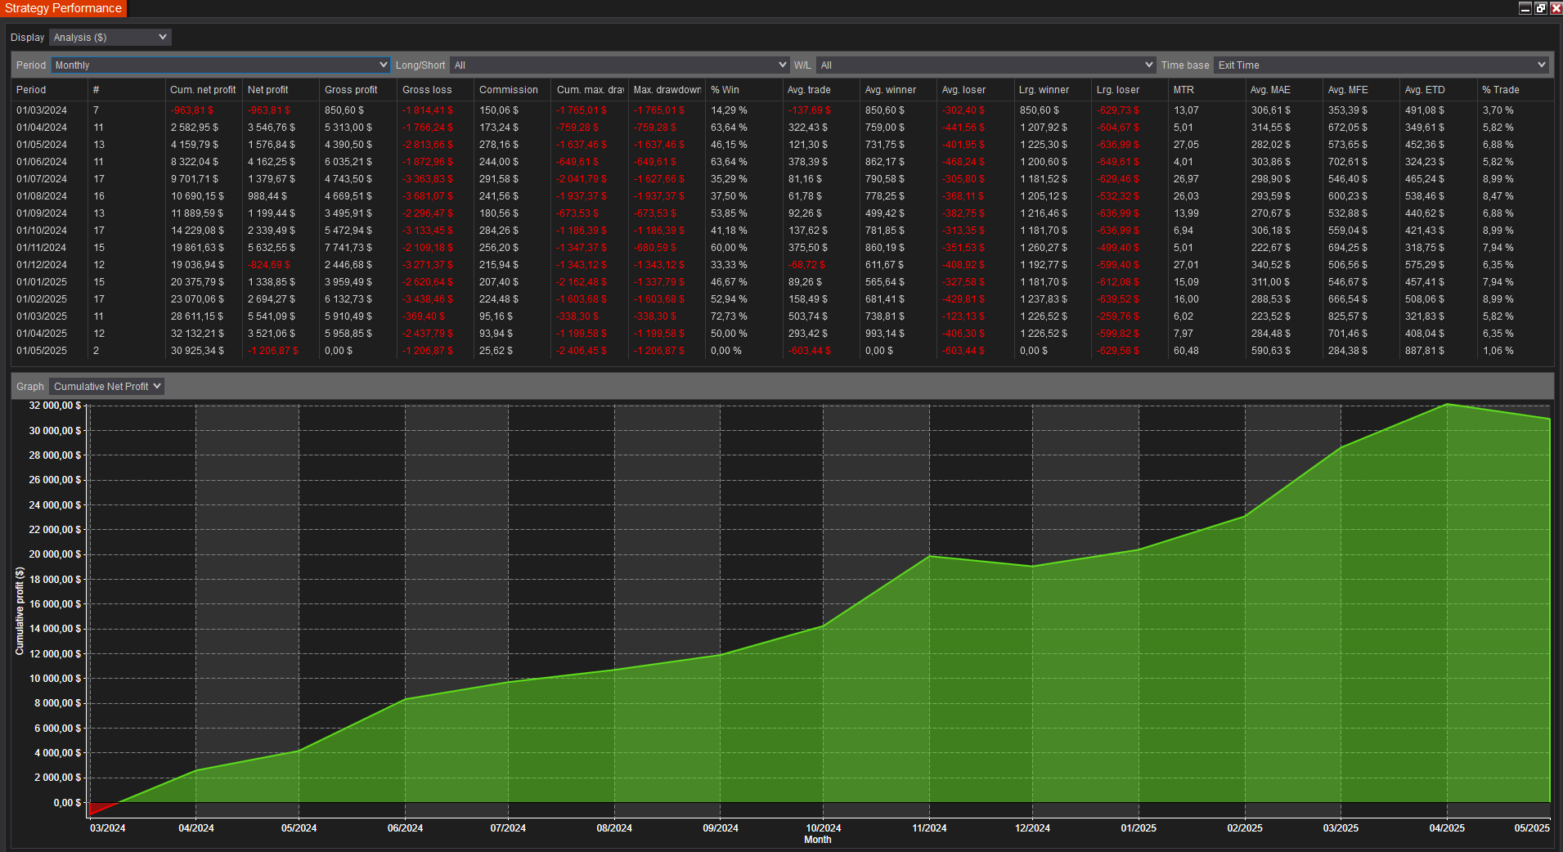
Task: Click the Avg. loser column header
Action: coord(975,90)
